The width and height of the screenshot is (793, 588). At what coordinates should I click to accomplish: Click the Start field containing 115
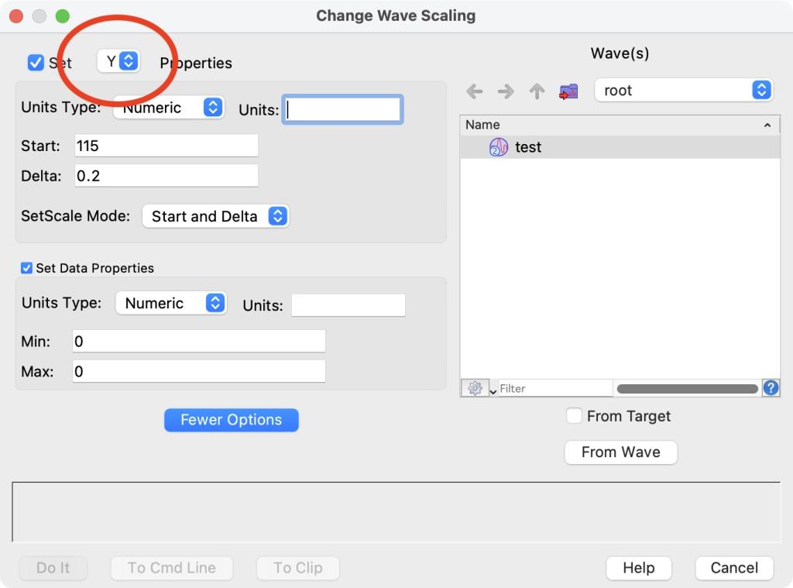point(166,146)
